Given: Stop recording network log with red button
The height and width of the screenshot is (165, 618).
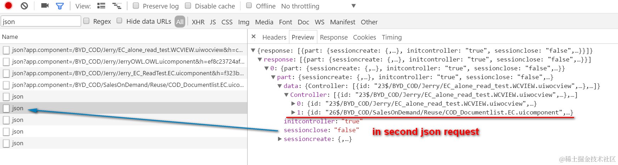Looking at the screenshot, I should click(8, 6).
